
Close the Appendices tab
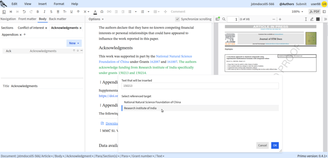tap(20, 35)
